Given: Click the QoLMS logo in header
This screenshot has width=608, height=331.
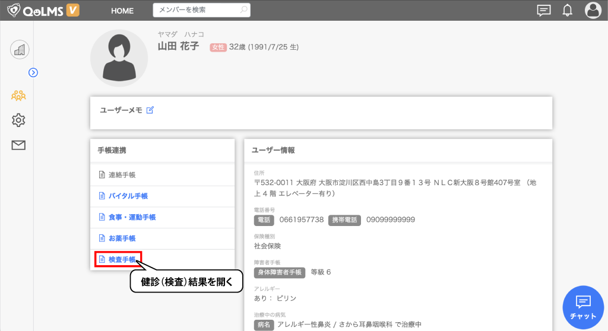Looking at the screenshot, I should pyautogui.click(x=43, y=10).
